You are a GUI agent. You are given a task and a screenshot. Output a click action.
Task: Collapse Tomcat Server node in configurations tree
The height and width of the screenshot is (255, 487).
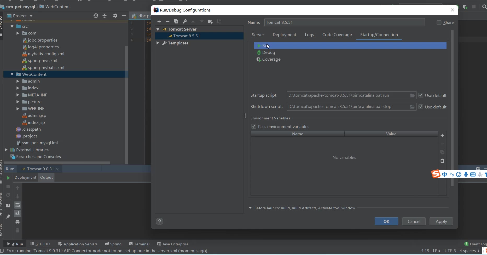tap(158, 29)
